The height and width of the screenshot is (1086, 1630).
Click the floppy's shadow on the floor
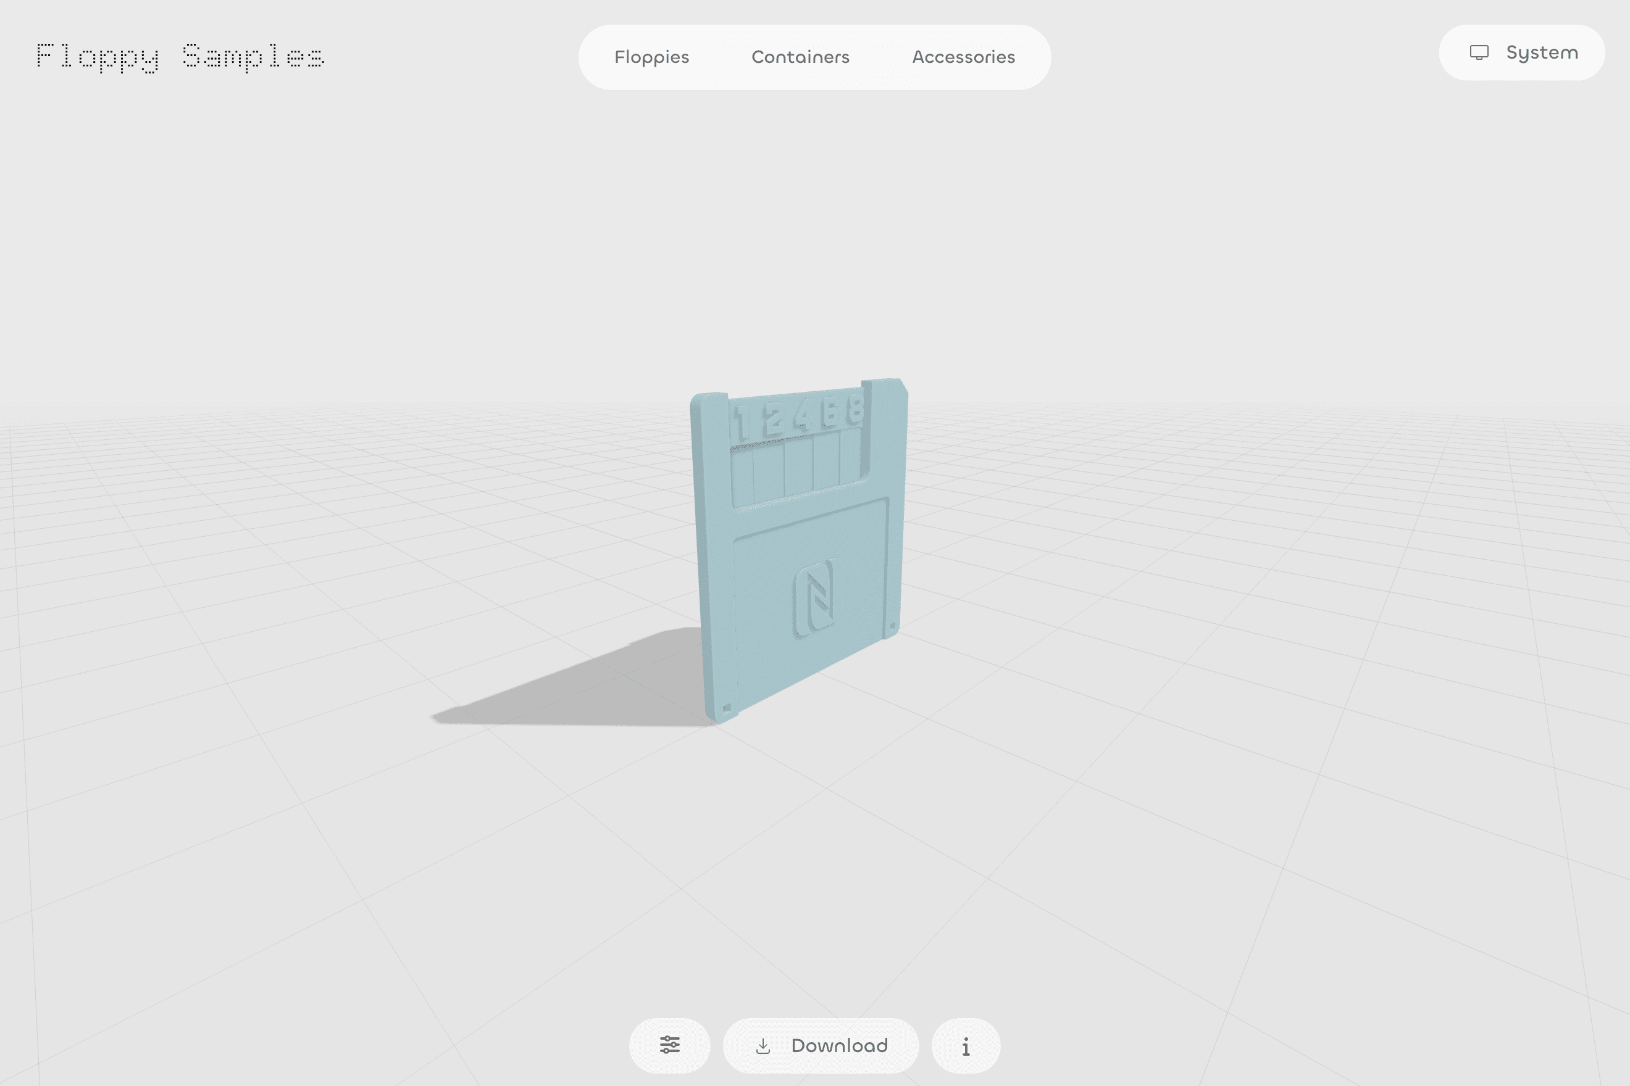pos(589,686)
